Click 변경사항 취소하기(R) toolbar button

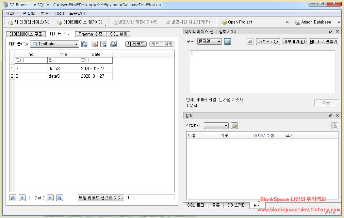[x=188, y=22]
